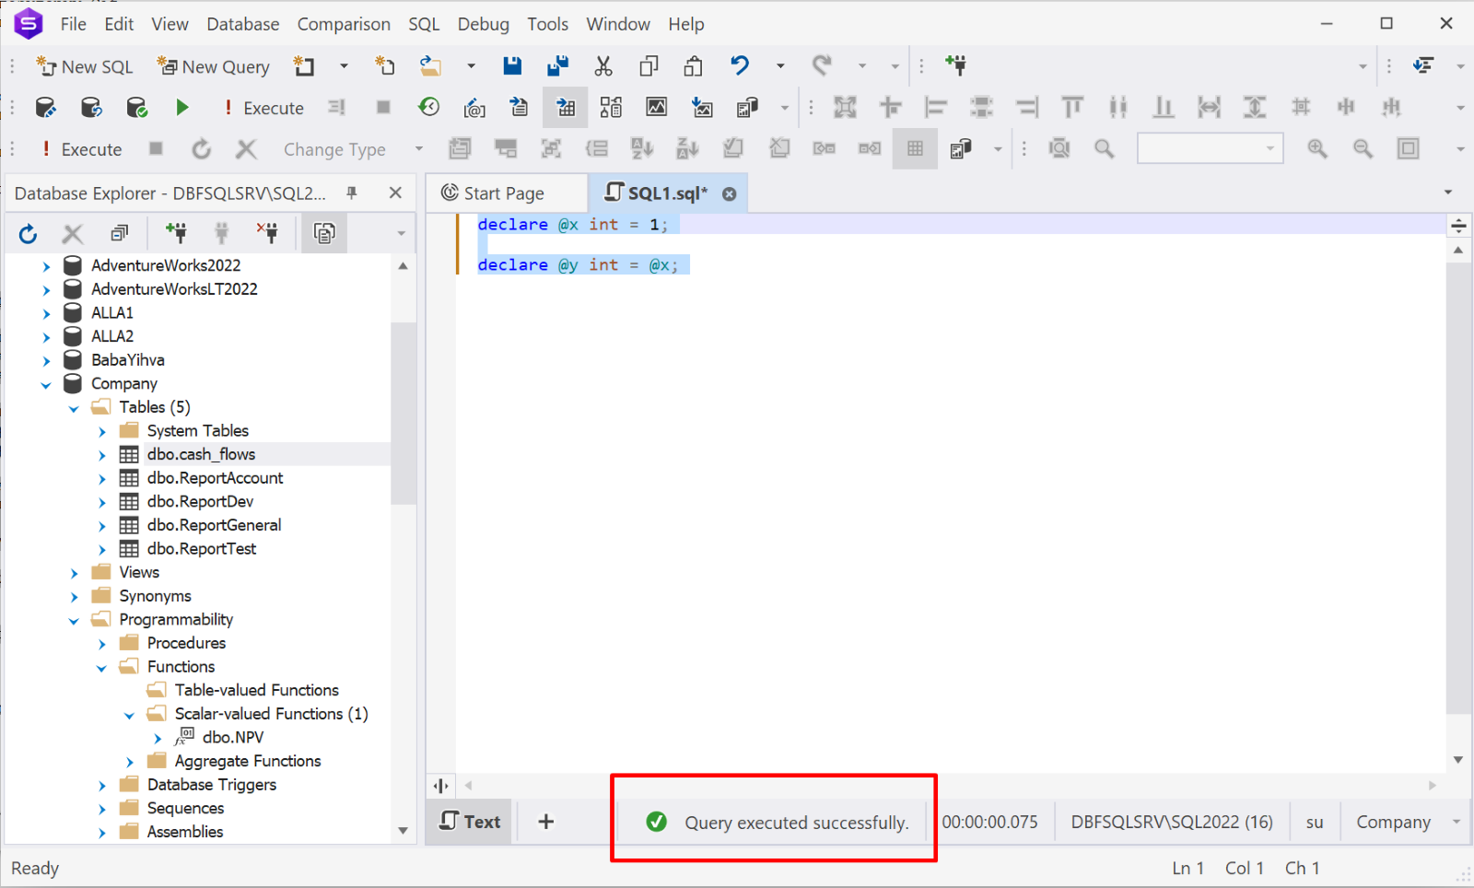Click the new connection plug icon in Explorer
Screen dimensions: 1474x888
(175, 233)
